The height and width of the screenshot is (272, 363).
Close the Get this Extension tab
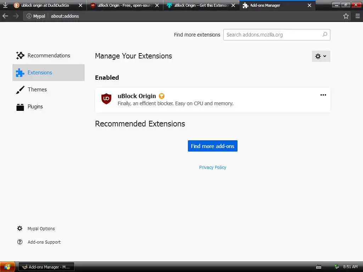click(x=233, y=5)
